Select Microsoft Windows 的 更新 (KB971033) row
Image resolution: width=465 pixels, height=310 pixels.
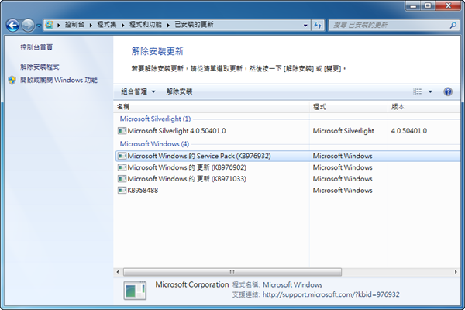287,179
